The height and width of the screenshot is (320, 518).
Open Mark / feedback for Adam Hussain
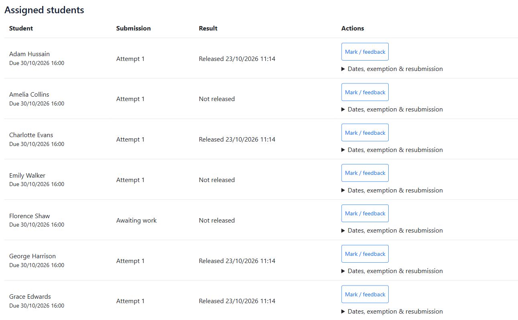[365, 52]
